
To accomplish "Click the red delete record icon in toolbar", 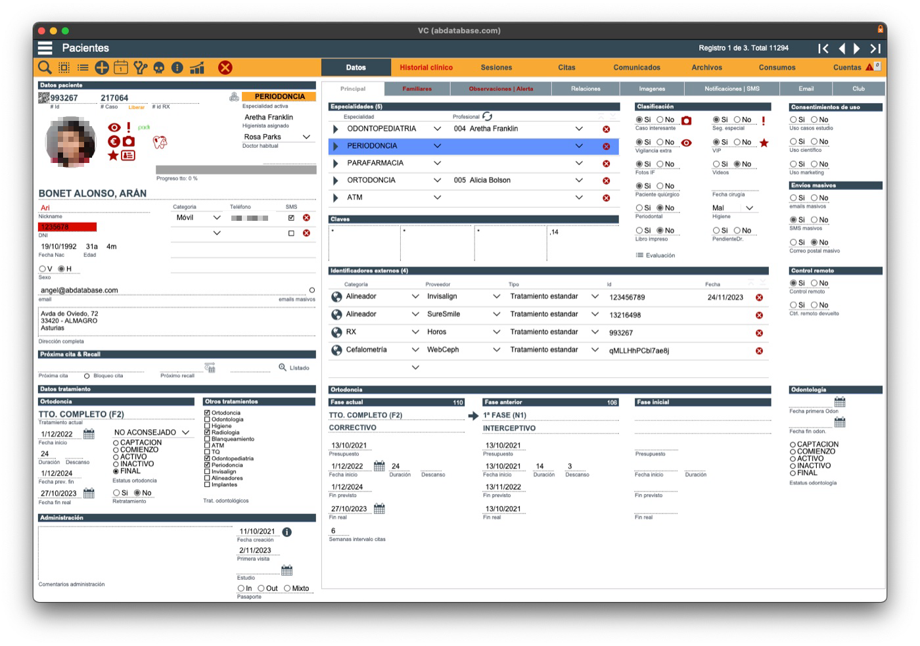I will click(225, 68).
